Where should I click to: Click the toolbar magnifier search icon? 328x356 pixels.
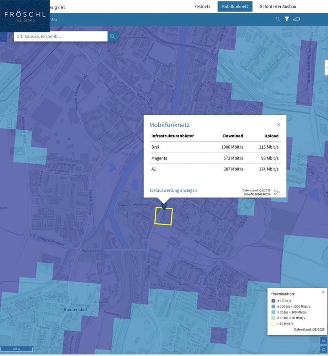click(278, 19)
